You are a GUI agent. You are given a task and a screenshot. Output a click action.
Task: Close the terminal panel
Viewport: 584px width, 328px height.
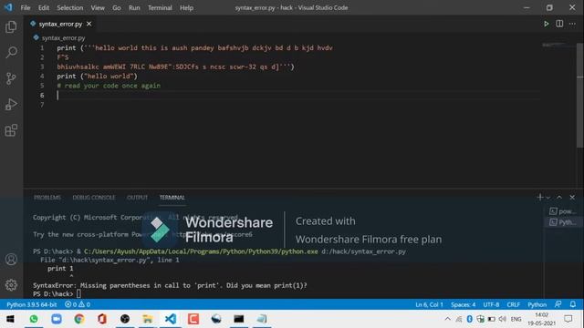[572, 197]
